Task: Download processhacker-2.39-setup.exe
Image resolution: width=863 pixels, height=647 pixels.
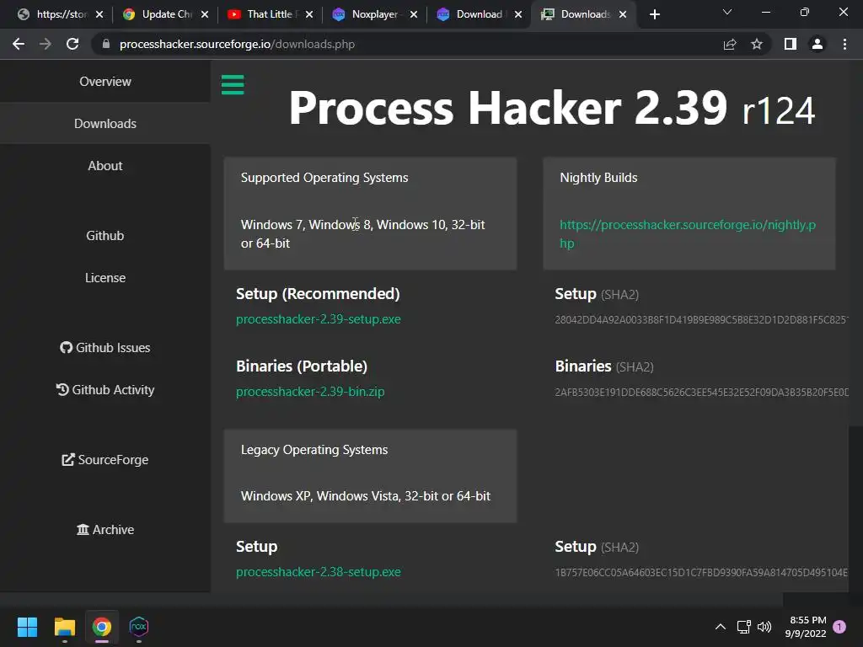Action: 318,319
